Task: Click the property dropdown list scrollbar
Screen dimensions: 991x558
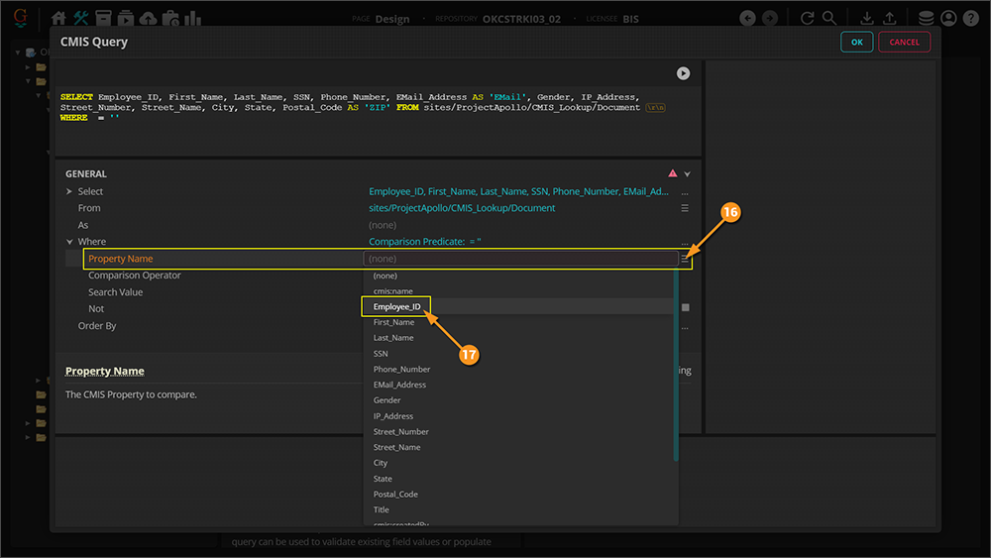Action: (x=676, y=367)
